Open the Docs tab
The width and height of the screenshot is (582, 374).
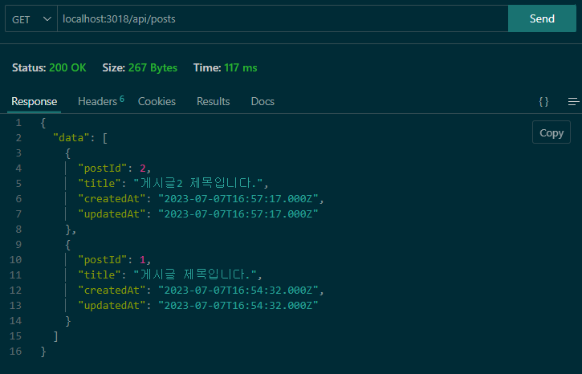click(x=263, y=101)
